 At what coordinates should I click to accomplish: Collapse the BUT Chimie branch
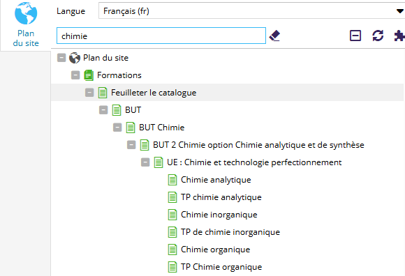point(117,128)
